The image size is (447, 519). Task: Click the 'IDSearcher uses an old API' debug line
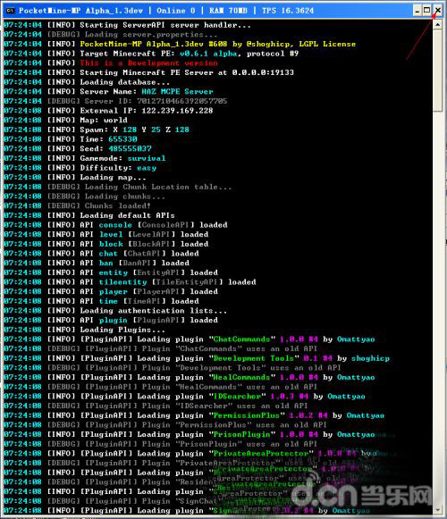pyautogui.click(x=156, y=406)
